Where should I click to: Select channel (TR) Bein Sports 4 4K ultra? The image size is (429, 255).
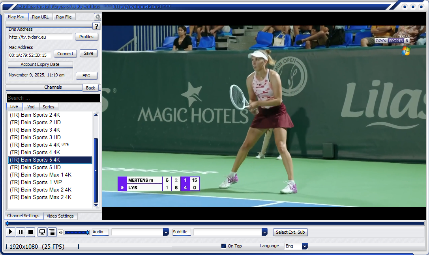point(50,145)
